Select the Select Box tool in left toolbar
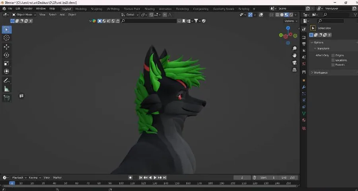The height and width of the screenshot is (191, 358). coord(7,30)
